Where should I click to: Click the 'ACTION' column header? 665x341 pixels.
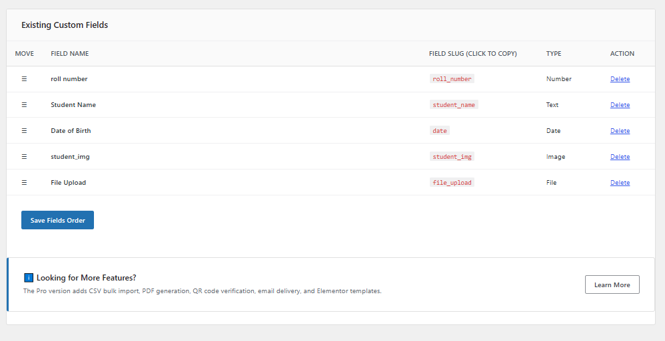(622, 53)
